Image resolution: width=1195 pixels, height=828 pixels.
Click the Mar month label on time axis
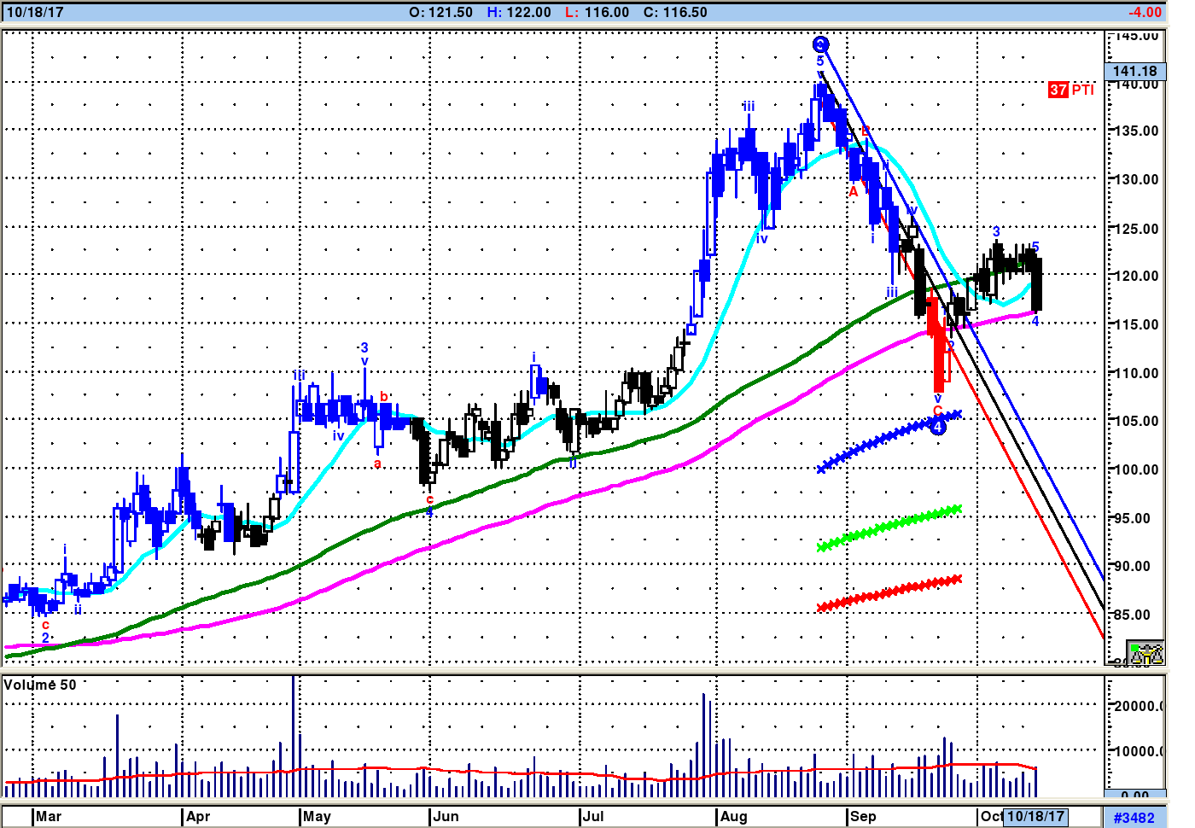49,816
